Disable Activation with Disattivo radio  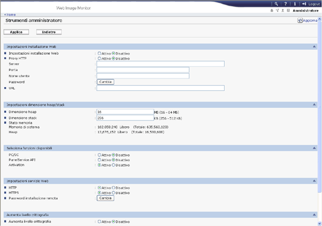pyautogui.click(x=114, y=165)
